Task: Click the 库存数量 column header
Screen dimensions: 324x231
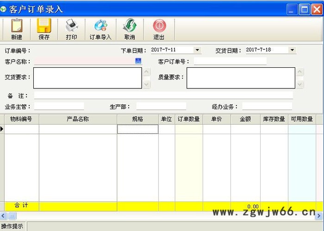Action: (x=274, y=119)
